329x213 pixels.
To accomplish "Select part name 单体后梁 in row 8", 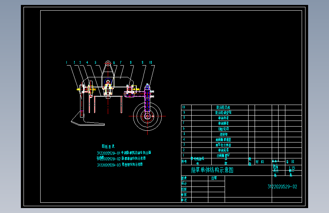I will (x=223, y=118).
